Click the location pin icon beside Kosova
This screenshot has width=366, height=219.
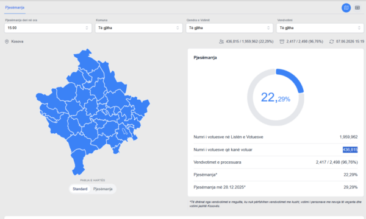coord(7,41)
